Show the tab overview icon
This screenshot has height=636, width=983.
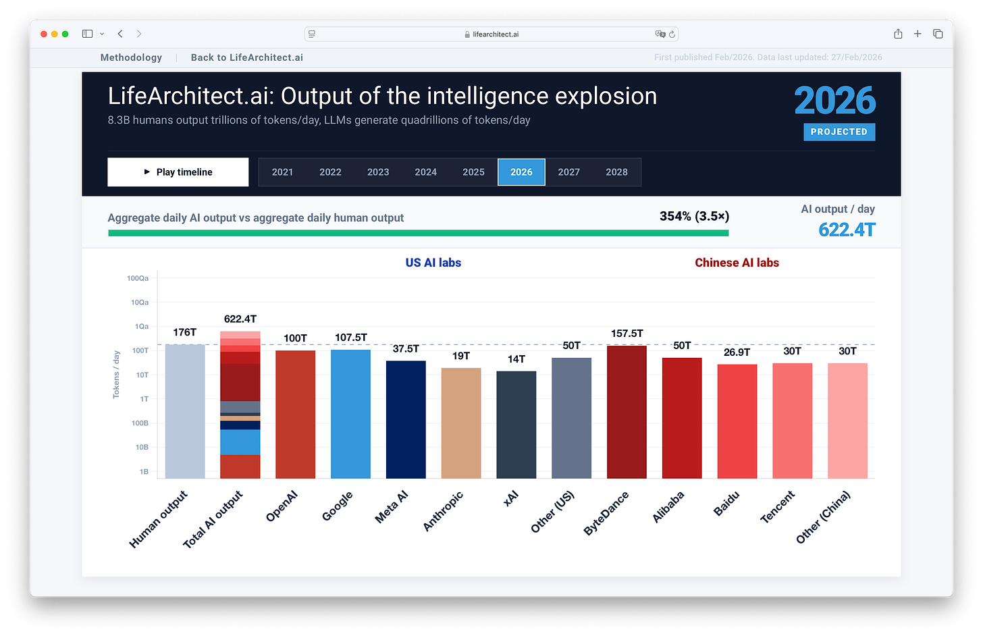(x=938, y=34)
